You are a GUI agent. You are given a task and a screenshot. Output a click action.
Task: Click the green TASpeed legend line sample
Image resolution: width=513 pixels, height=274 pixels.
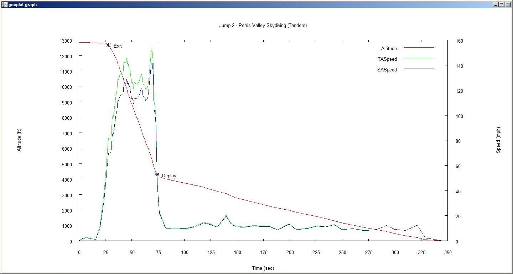point(419,58)
